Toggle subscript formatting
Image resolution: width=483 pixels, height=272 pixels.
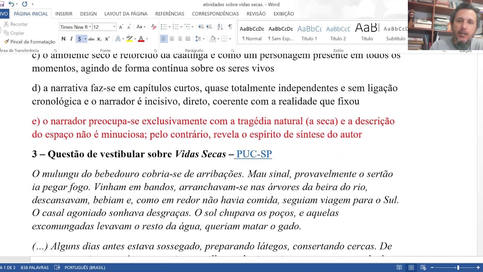pos(99,39)
